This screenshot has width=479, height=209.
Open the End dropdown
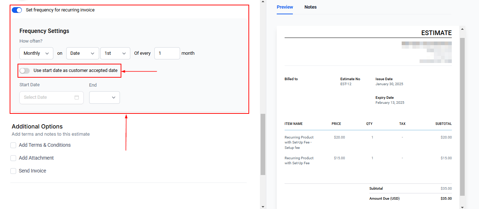(105, 97)
